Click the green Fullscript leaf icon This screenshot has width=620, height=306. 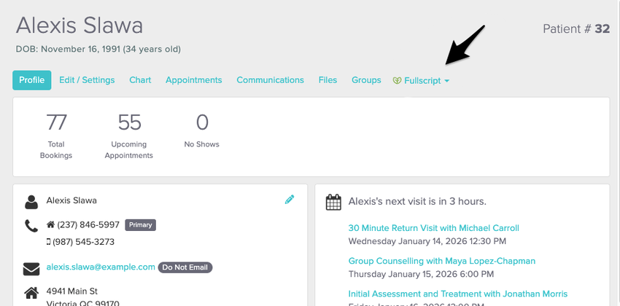(398, 81)
